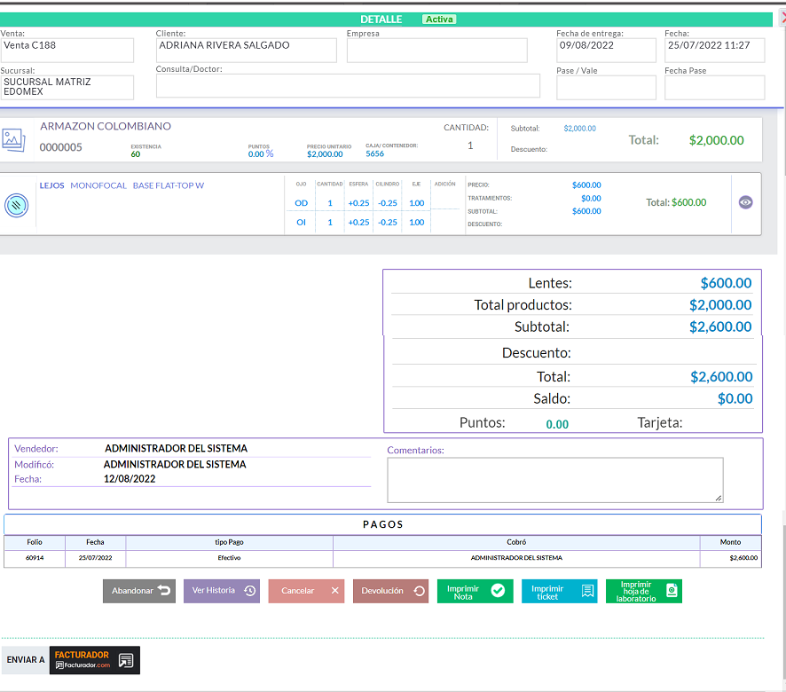Click the Venta field showing Venta C188
The height and width of the screenshot is (692, 786).
67,51
